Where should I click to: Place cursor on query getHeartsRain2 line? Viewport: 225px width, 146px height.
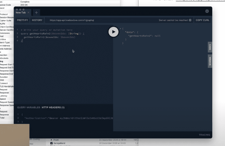coord(53,34)
